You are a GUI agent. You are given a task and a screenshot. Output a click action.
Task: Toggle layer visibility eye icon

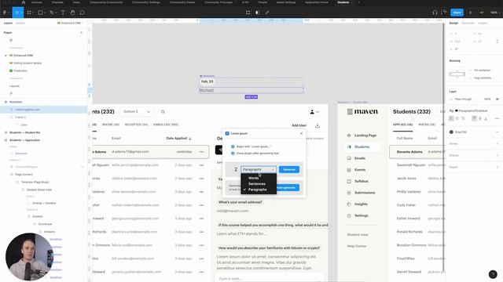[497, 99]
